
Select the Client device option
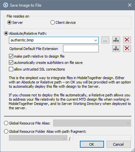[52, 23]
